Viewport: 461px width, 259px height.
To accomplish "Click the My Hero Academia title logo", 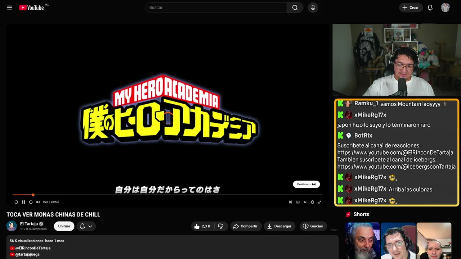I will 169,110.
